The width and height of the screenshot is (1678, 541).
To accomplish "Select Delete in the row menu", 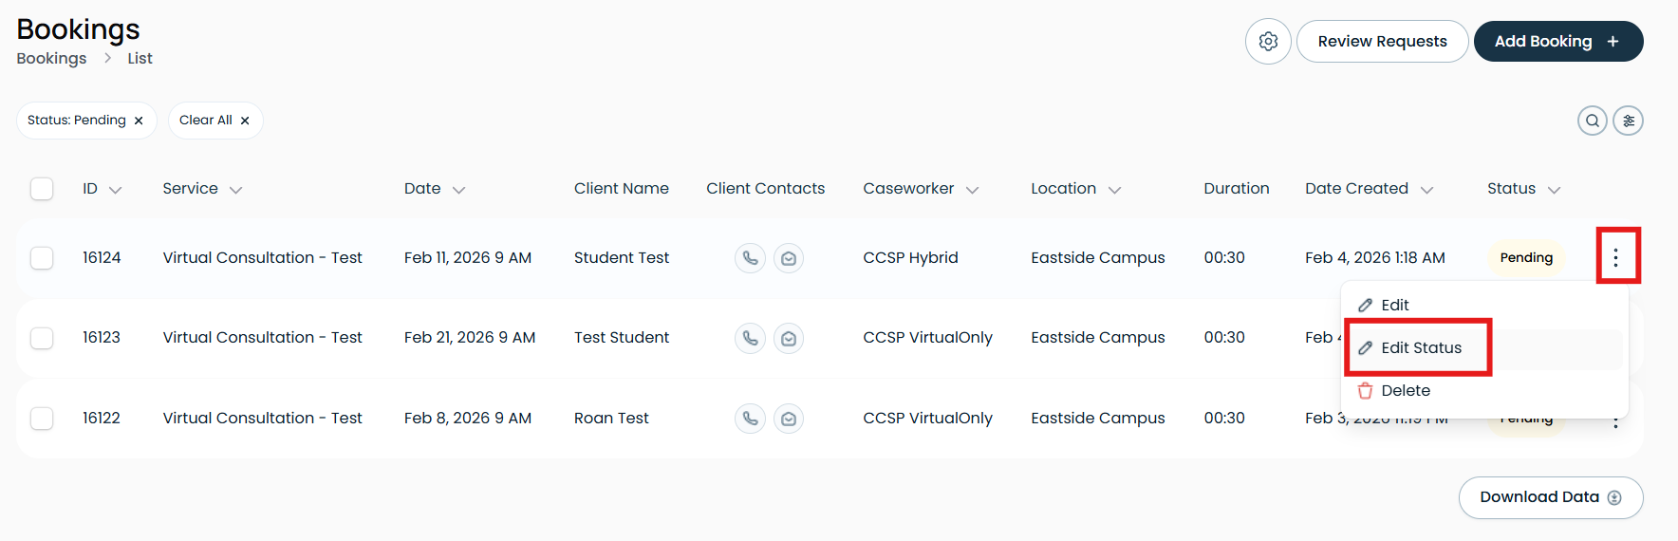I will pos(1405,391).
